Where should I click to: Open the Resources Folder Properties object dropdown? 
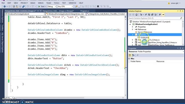click(183, 52)
